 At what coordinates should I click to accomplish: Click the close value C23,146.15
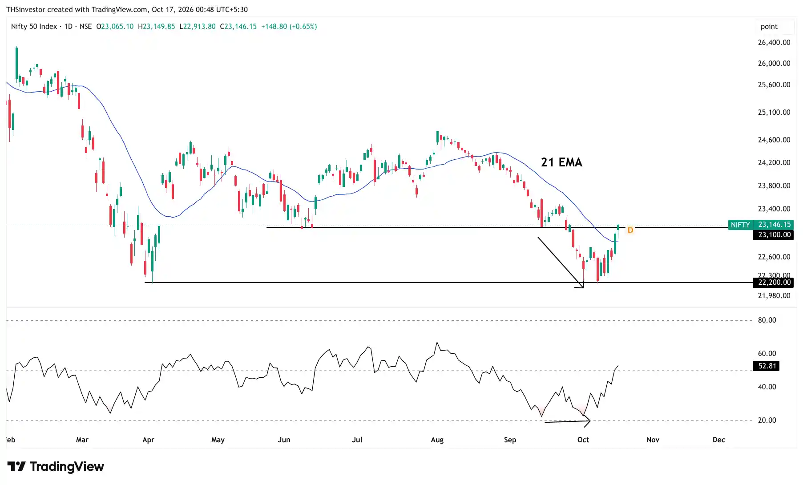point(238,27)
